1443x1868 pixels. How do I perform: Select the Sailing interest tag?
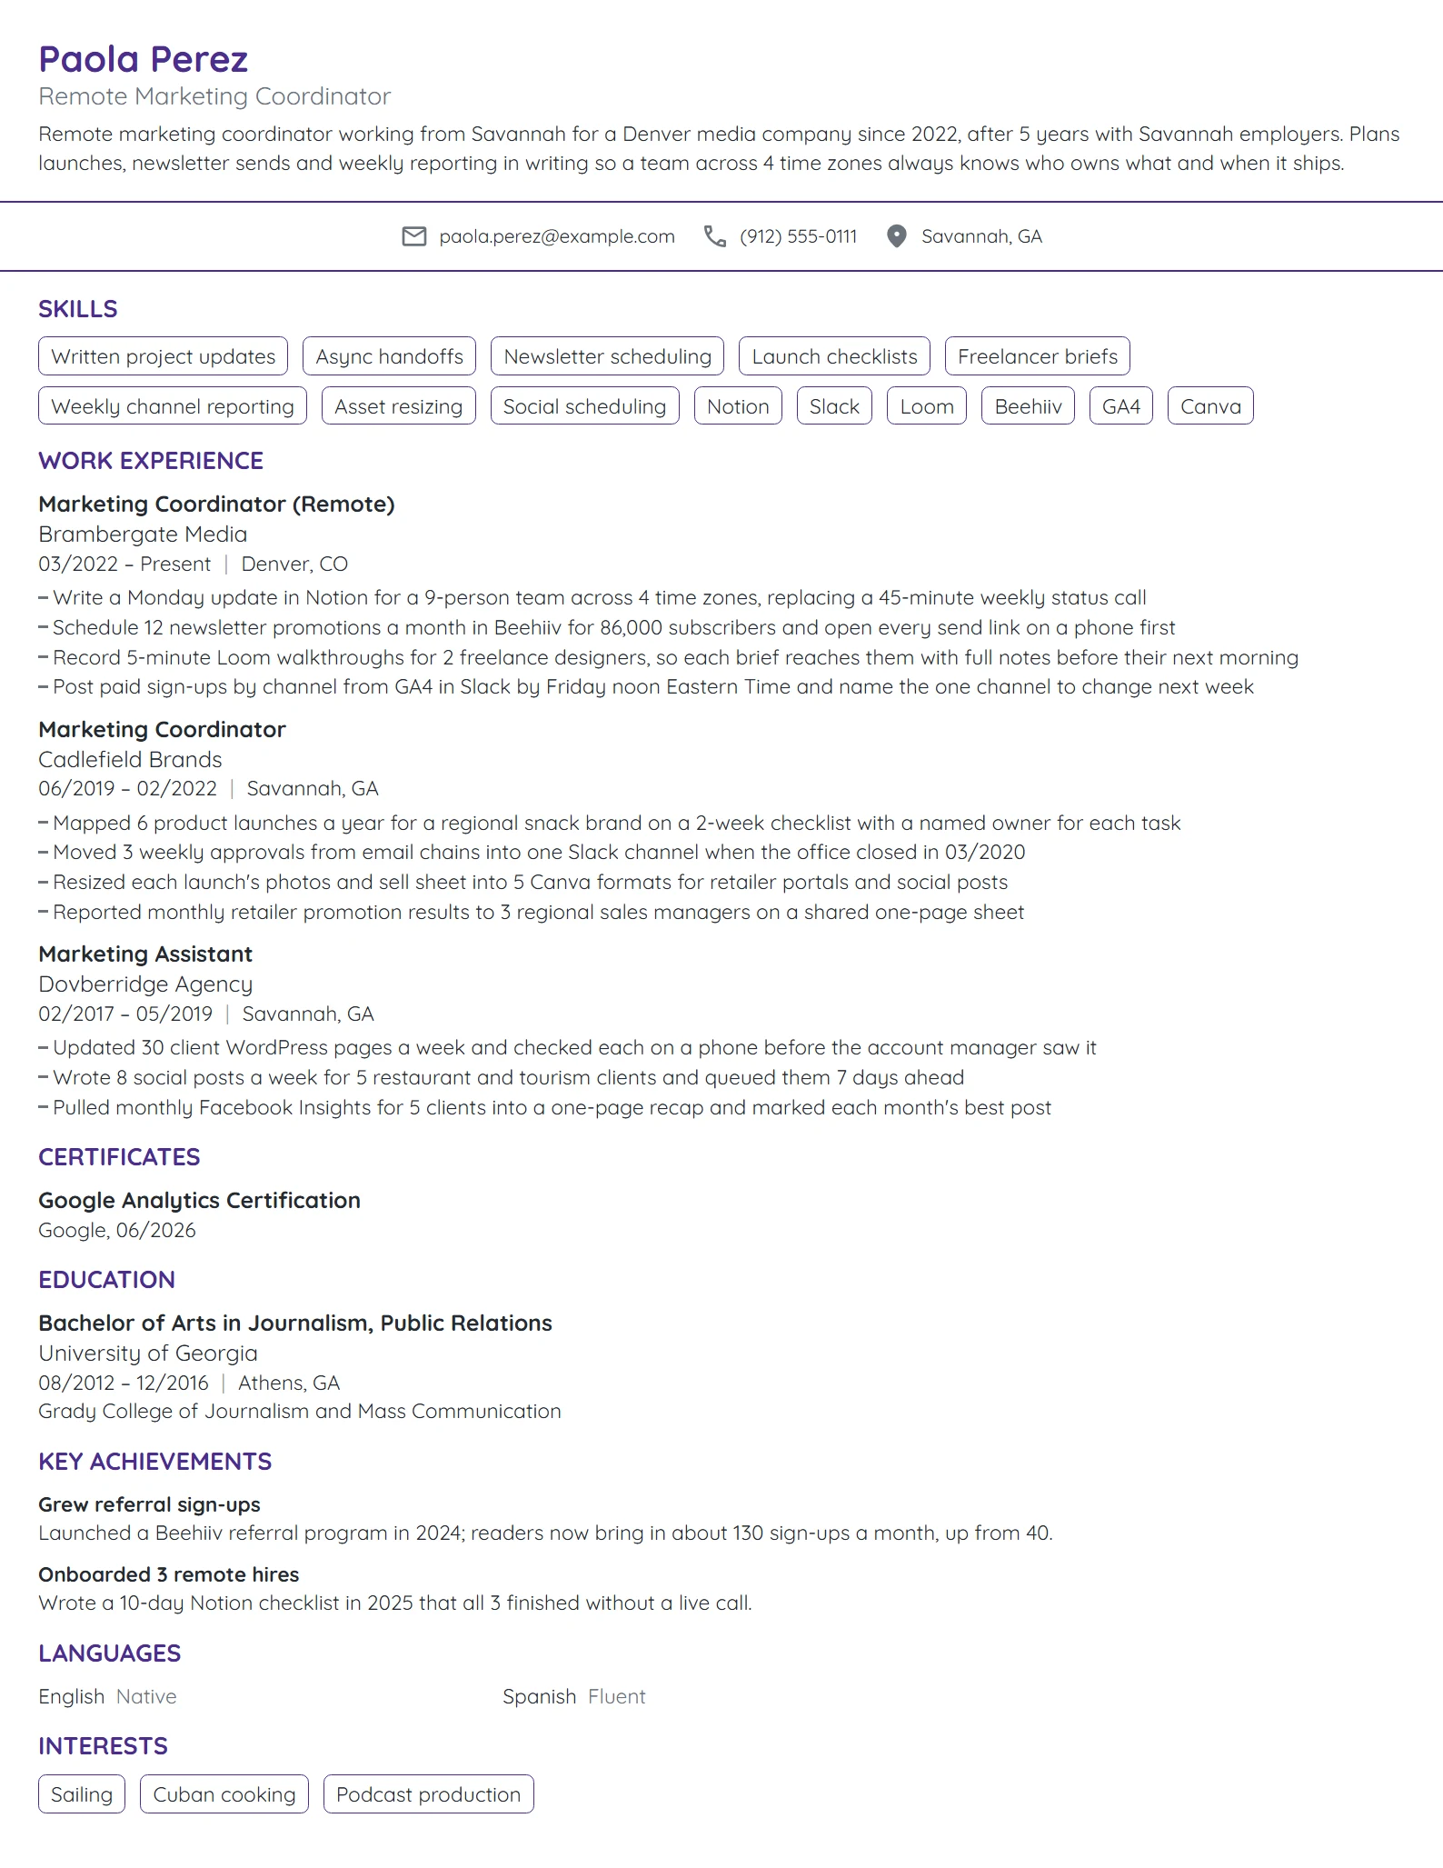click(82, 1794)
